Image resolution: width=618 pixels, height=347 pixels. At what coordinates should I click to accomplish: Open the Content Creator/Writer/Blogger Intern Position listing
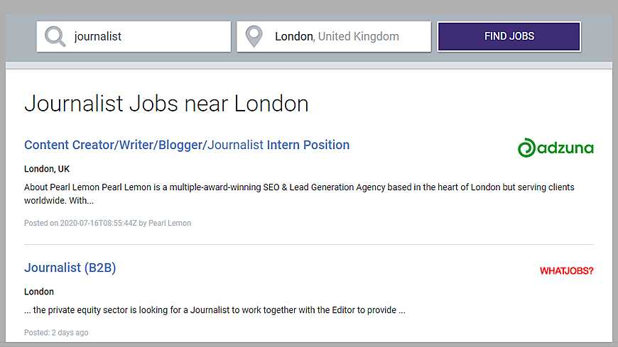pos(186,145)
